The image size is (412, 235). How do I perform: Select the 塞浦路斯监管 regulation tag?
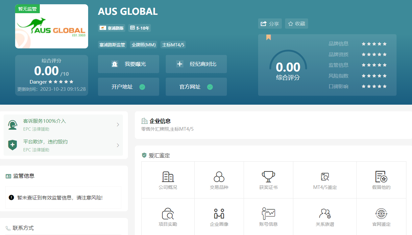tap(112, 45)
